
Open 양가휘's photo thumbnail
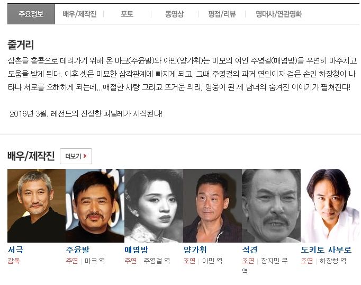tap(212, 206)
